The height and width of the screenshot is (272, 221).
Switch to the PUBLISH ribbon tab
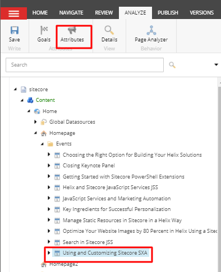(168, 13)
